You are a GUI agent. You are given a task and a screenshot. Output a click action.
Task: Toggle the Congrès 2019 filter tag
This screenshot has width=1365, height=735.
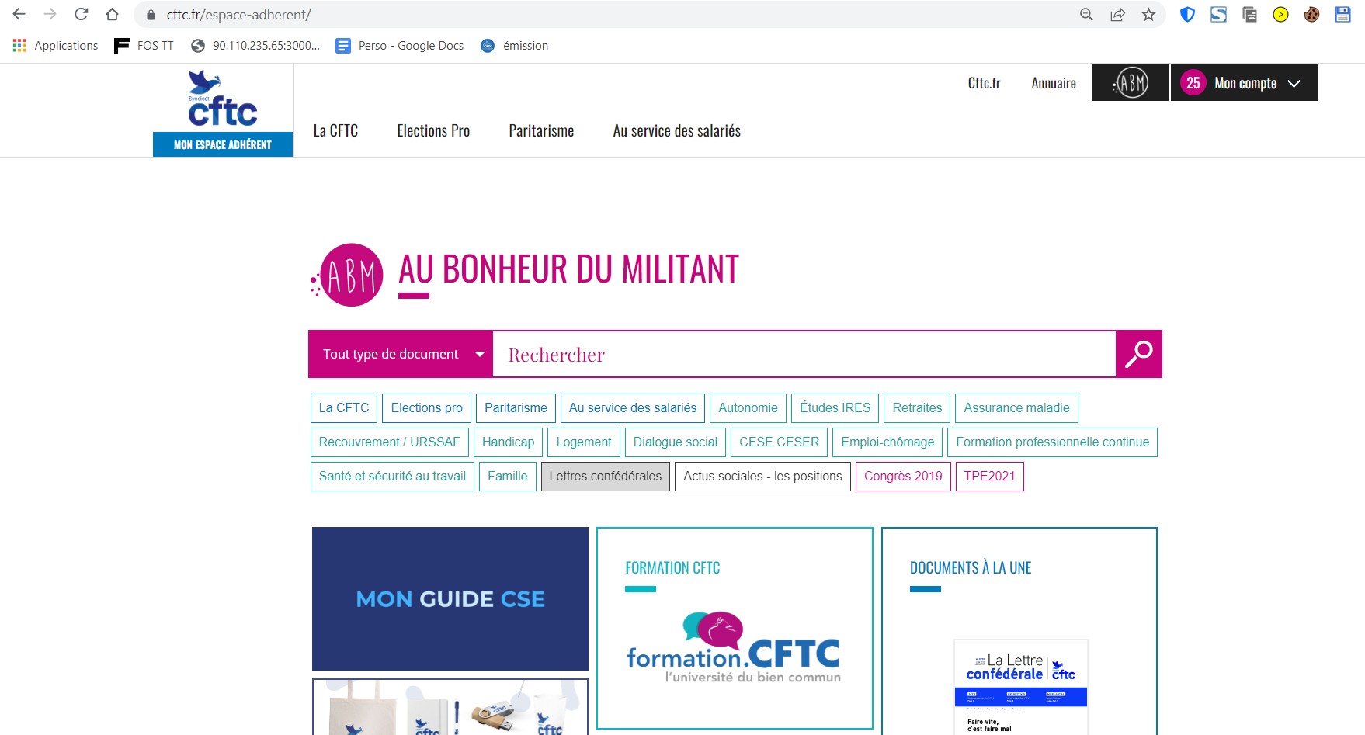[902, 477]
